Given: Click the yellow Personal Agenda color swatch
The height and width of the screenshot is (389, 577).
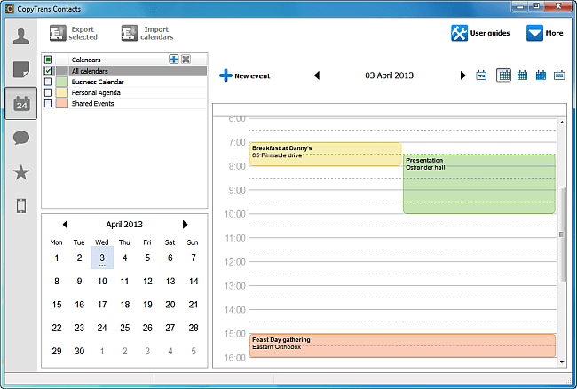Looking at the screenshot, I should 62,92.
